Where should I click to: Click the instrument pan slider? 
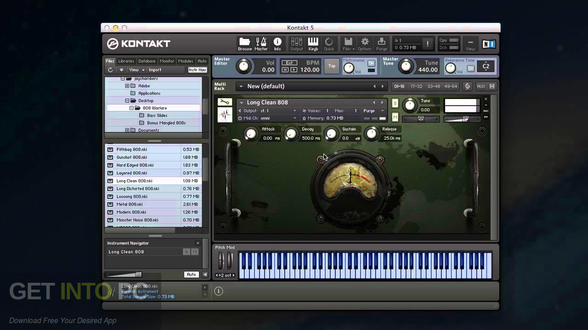(x=421, y=119)
